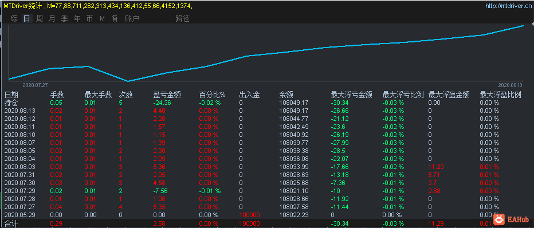Click the 盈亏金额 column header
534x228 pixels.
click(167, 95)
